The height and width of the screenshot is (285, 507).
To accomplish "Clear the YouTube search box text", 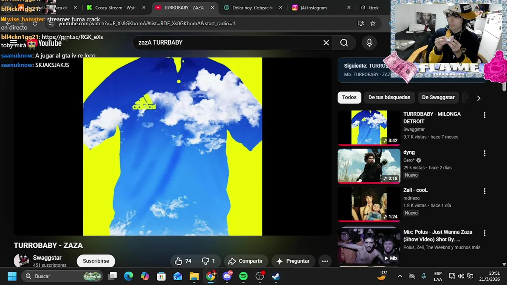I will click(326, 43).
